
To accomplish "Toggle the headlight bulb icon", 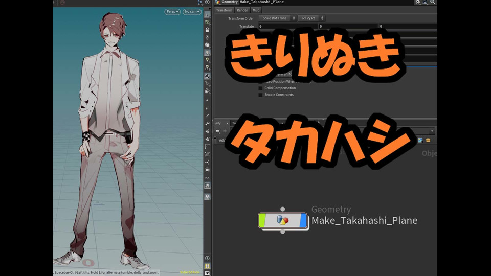I will tap(207, 53).
